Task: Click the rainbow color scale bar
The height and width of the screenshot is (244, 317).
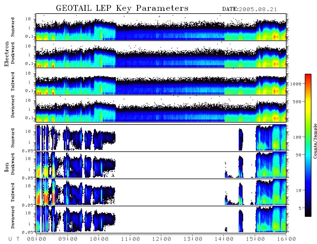Action: point(308,145)
